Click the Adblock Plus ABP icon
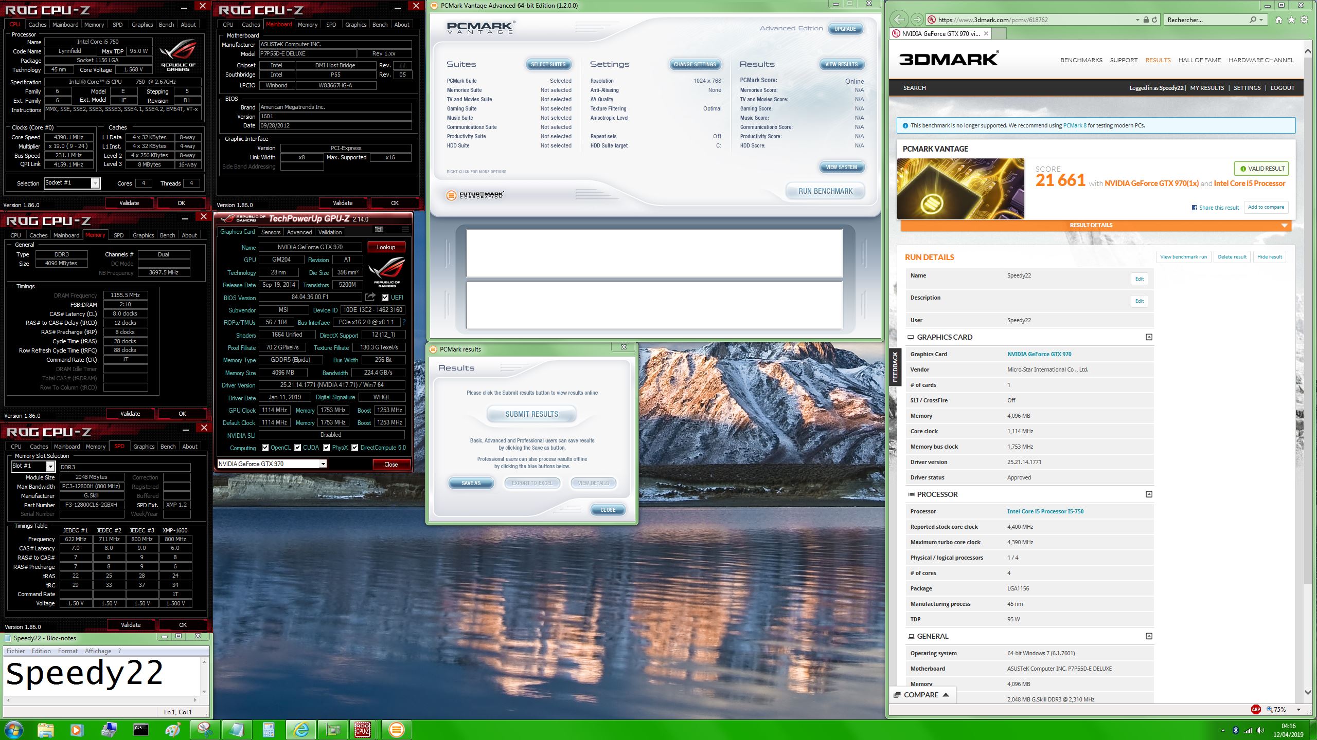 [1256, 710]
